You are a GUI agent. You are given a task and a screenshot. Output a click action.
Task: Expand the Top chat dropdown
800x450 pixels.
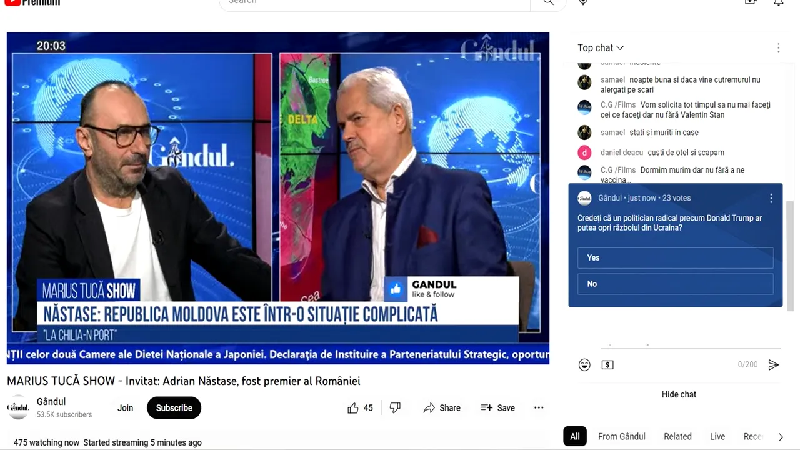click(x=601, y=48)
